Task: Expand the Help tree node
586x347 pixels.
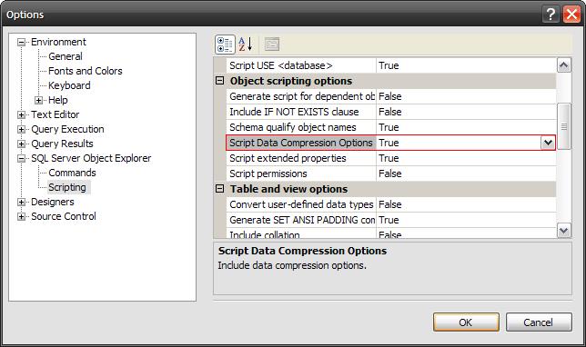Action: pos(38,100)
